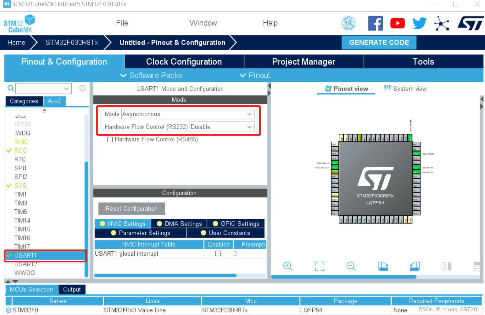The image size is (485, 315).
Task: Open the Window menu
Action: pos(203,23)
